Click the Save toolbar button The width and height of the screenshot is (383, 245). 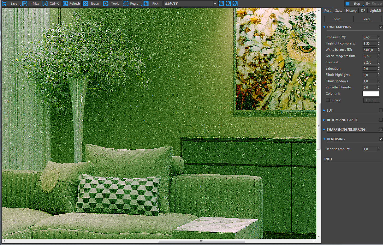click(11, 4)
